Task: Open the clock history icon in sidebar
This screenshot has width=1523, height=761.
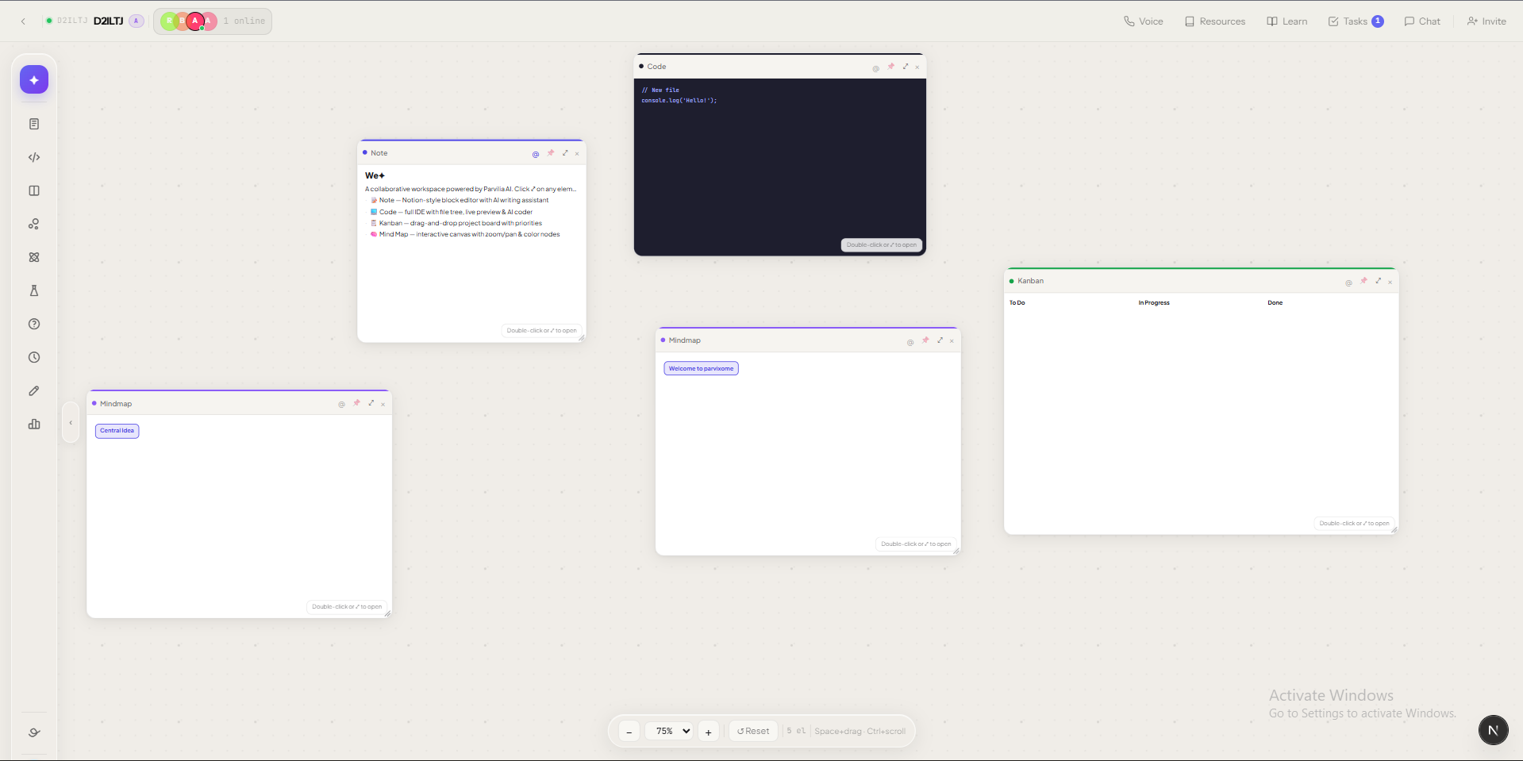Action: [x=34, y=357]
